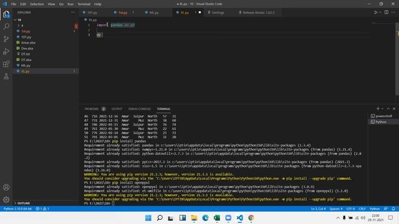Open the Run and Debug view
Screen dimensions: 399x224
[6, 52]
